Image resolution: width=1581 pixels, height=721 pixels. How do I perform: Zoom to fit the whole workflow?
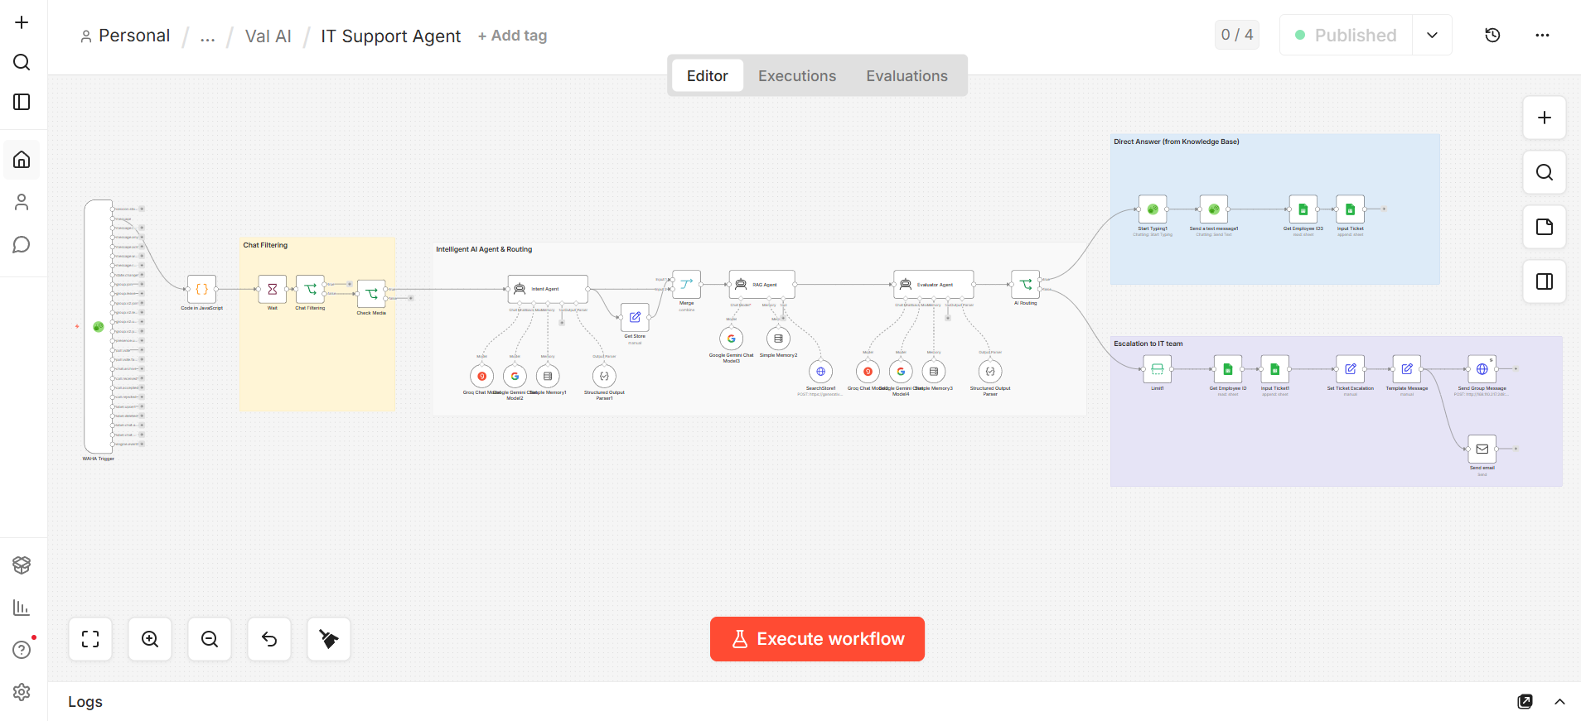pyautogui.click(x=90, y=639)
